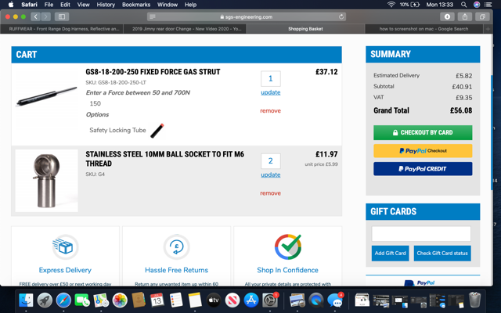
Task: Switch to the 2019 Jimny rear door tab
Action: pyautogui.click(x=186, y=29)
